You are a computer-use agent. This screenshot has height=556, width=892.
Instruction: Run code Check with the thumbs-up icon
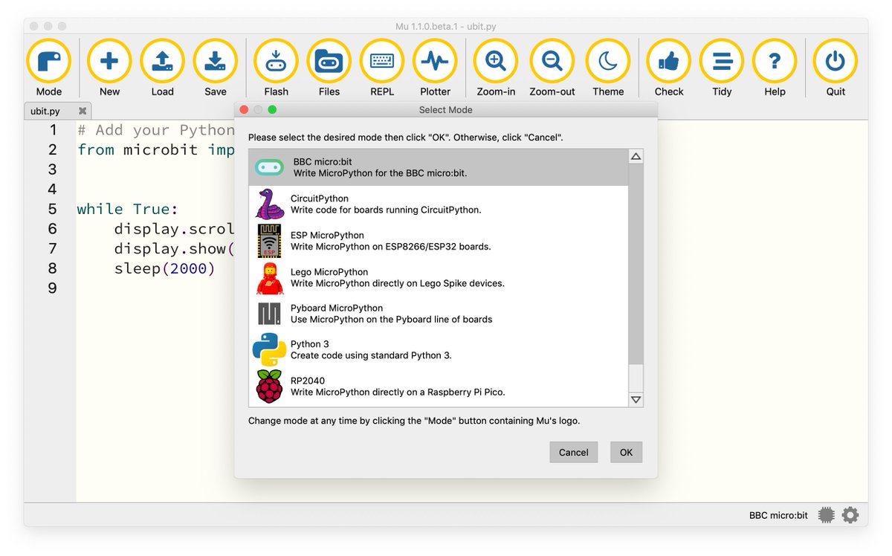point(668,60)
